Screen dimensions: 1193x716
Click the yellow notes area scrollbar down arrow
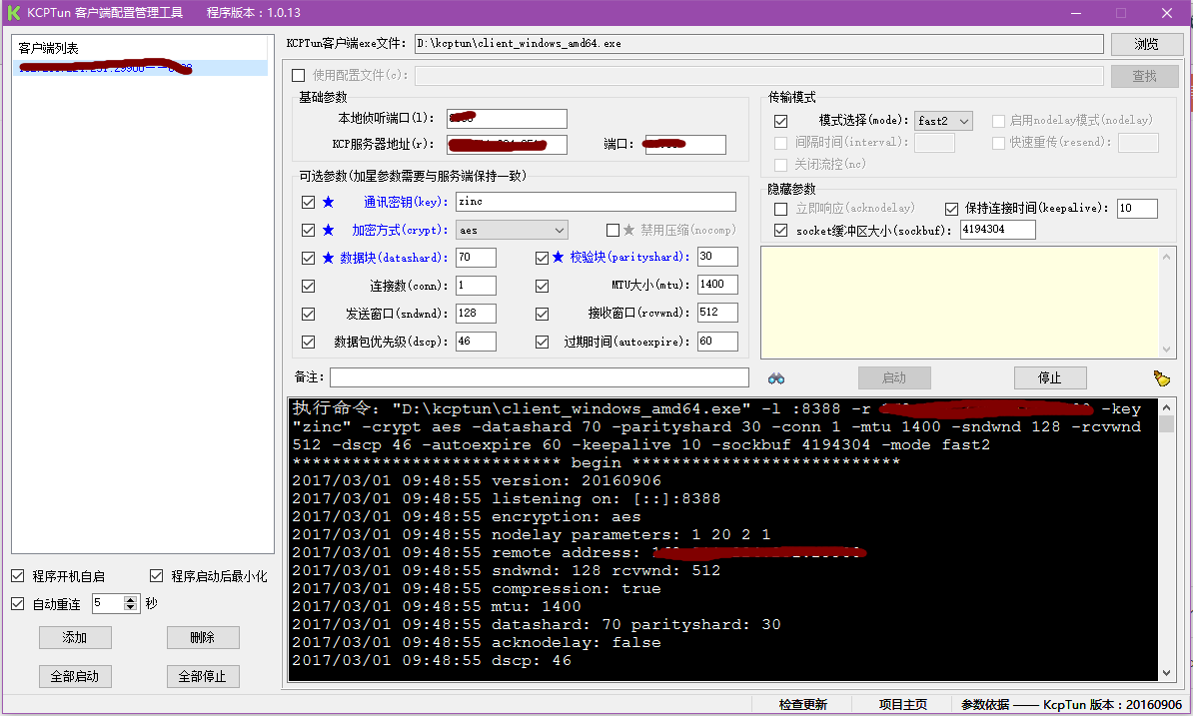[1166, 350]
